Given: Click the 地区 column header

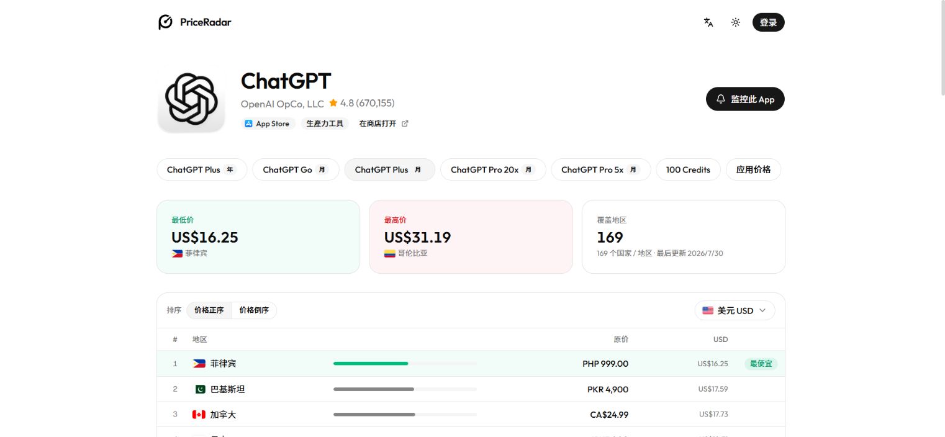Looking at the screenshot, I should tap(199, 340).
